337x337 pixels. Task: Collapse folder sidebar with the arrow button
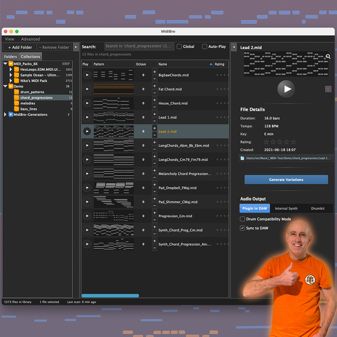click(76, 47)
